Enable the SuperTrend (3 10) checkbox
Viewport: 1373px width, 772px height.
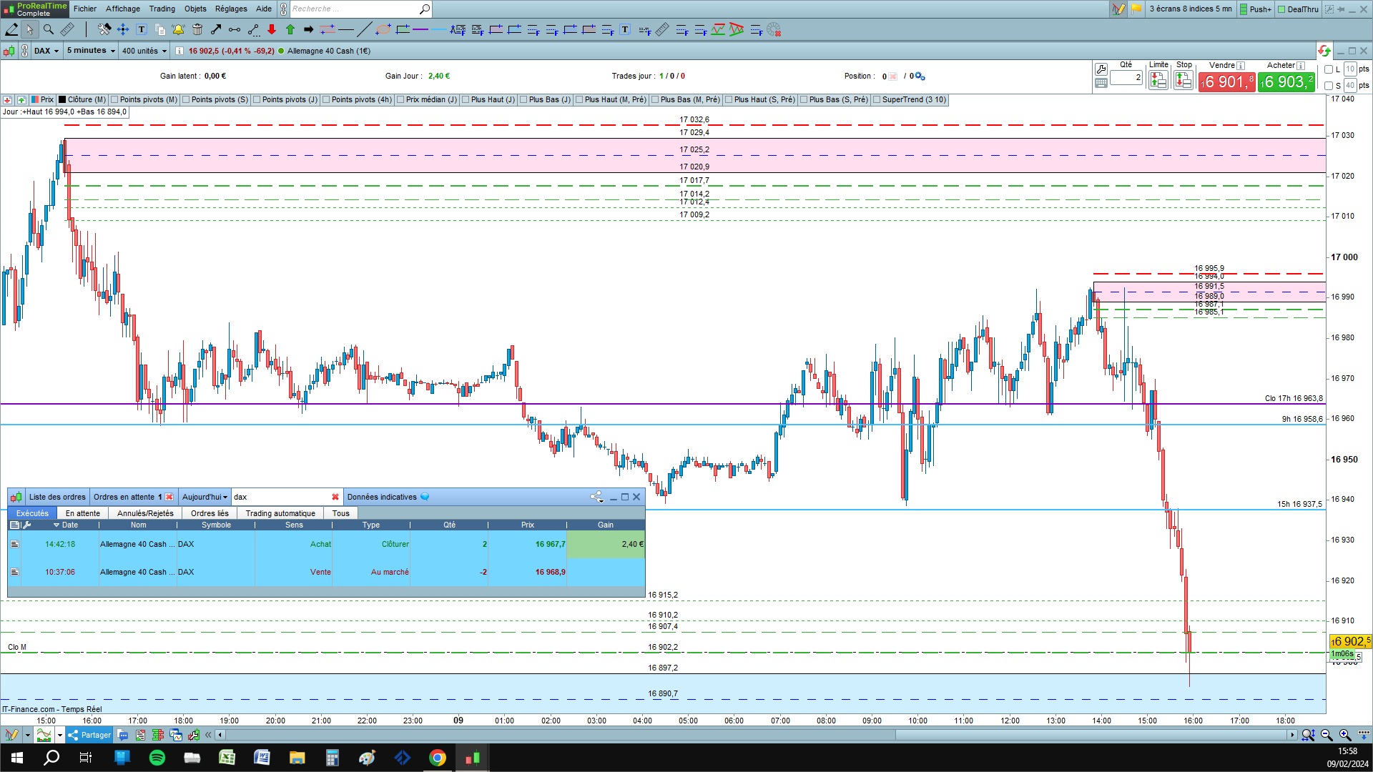point(877,100)
